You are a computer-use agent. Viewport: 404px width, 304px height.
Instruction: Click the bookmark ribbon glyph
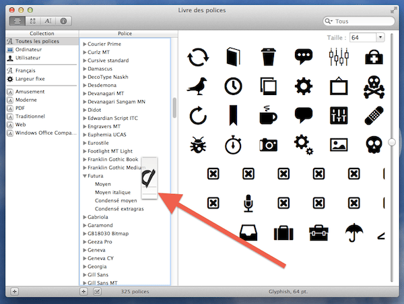(x=233, y=115)
